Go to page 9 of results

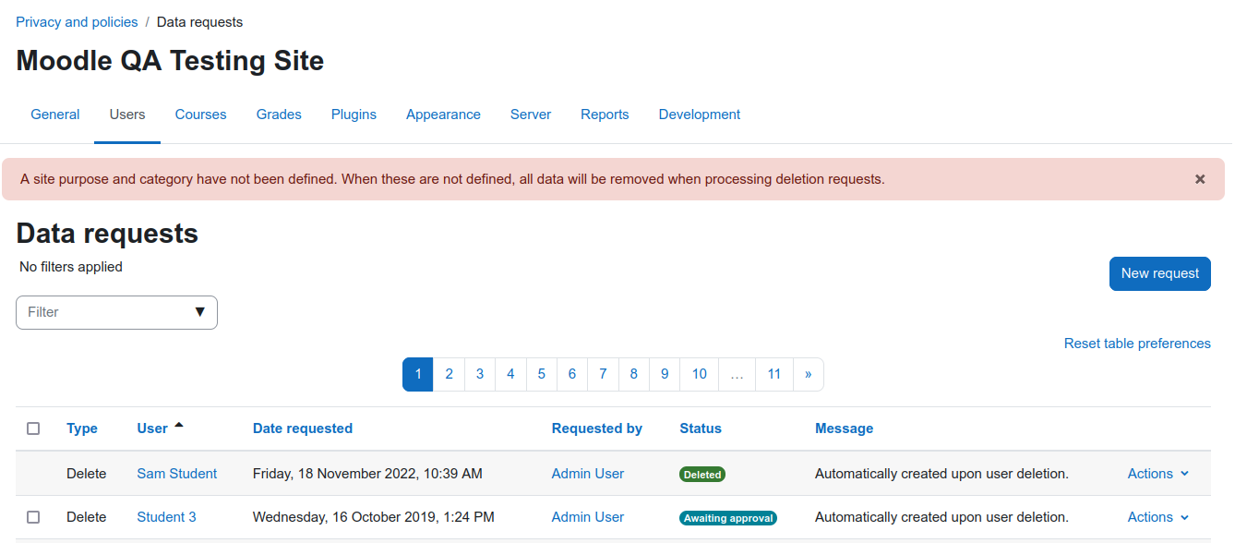click(665, 374)
